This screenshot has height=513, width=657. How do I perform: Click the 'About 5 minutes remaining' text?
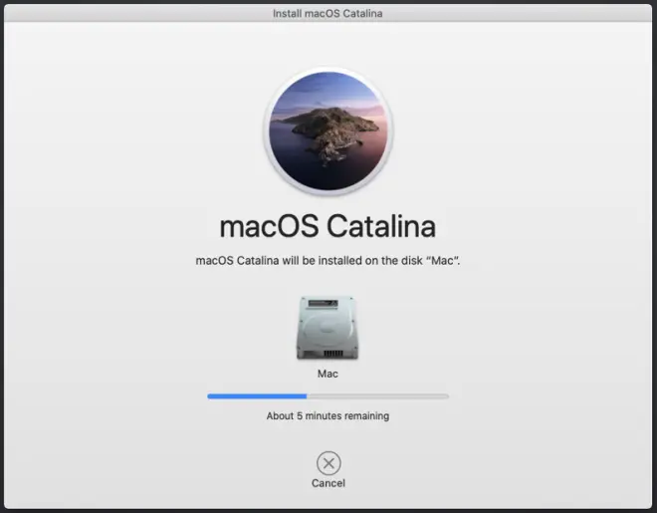point(328,416)
